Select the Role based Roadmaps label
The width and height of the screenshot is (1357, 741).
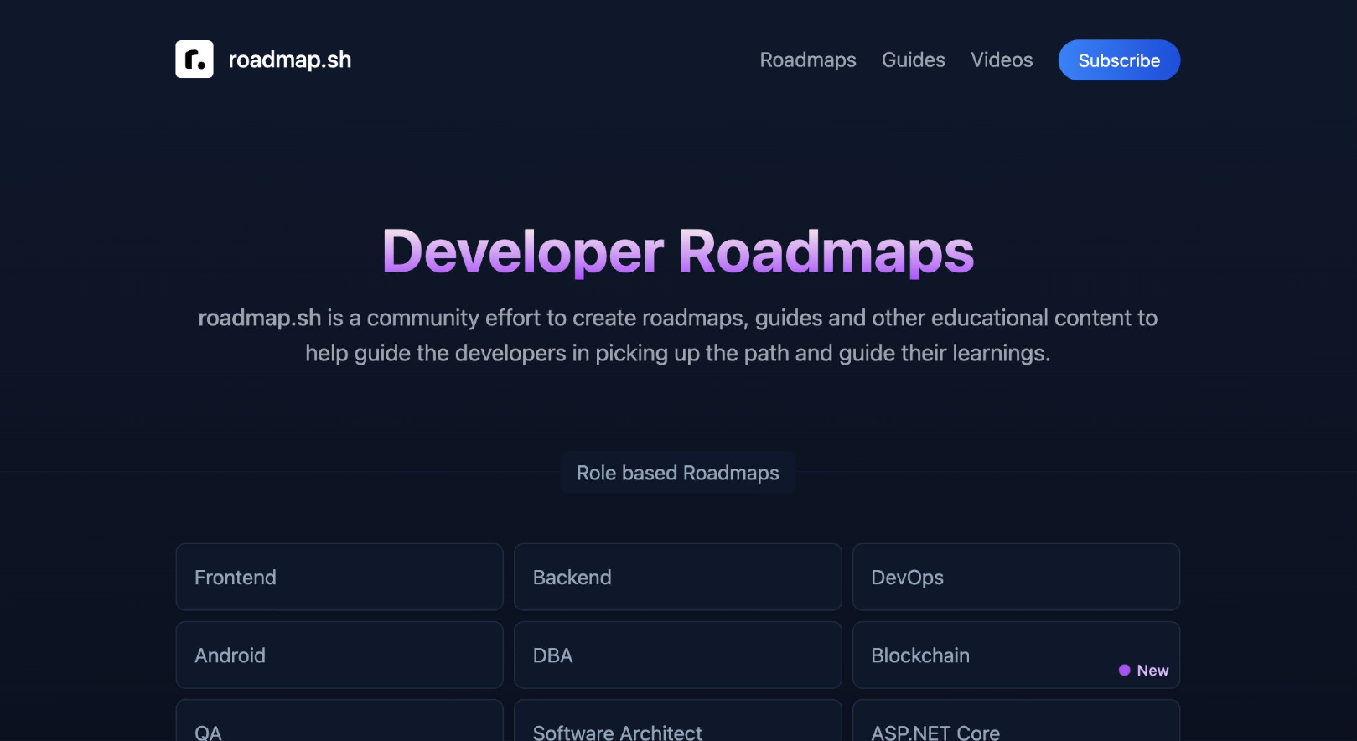[x=678, y=472]
